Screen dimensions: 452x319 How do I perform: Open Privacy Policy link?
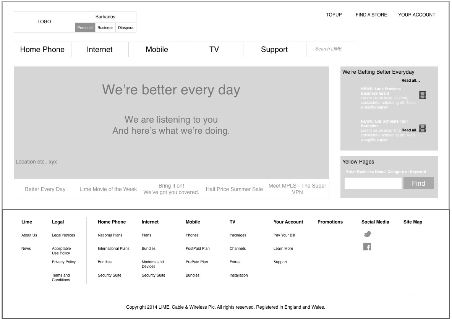64,262
